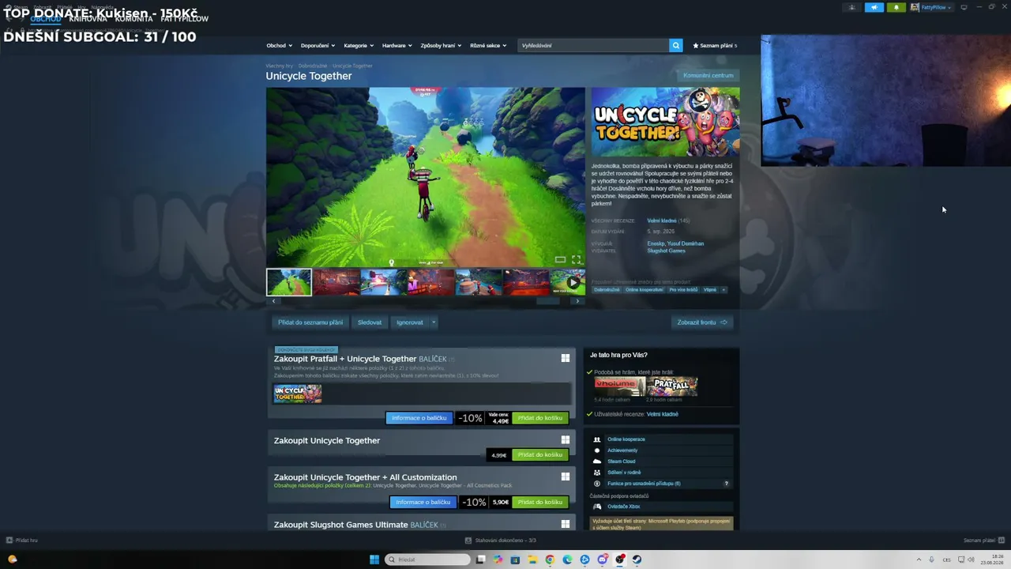Click Windows icon on Slugshot Games Ultimate row
This screenshot has height=569, width=1011.
(566, 524)
